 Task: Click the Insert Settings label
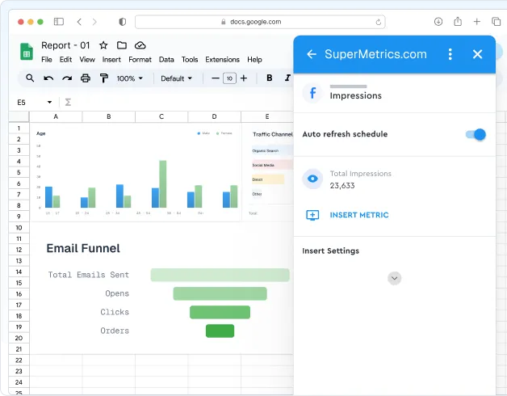coord(330,251)
